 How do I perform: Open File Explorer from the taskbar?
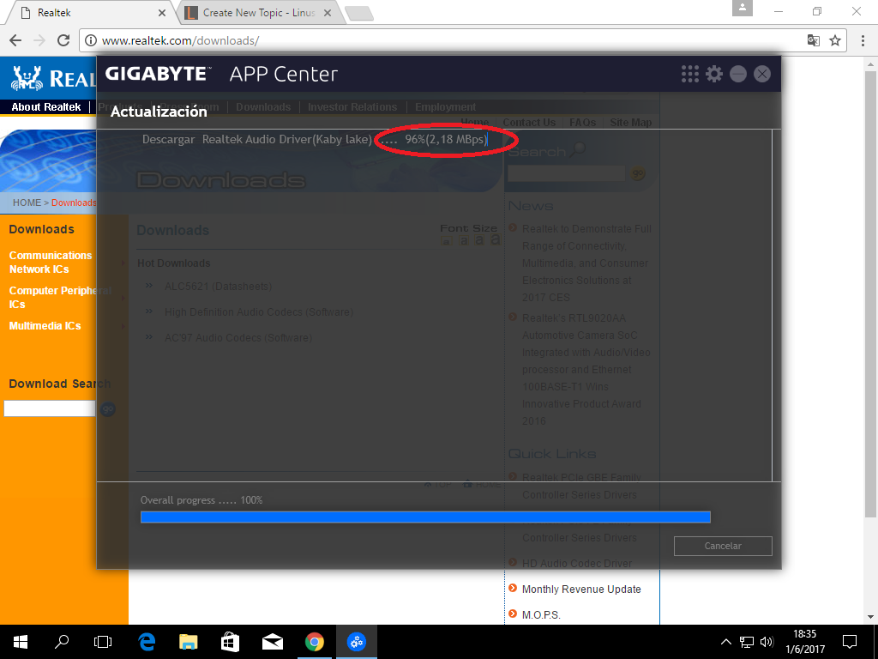[188, 642]
